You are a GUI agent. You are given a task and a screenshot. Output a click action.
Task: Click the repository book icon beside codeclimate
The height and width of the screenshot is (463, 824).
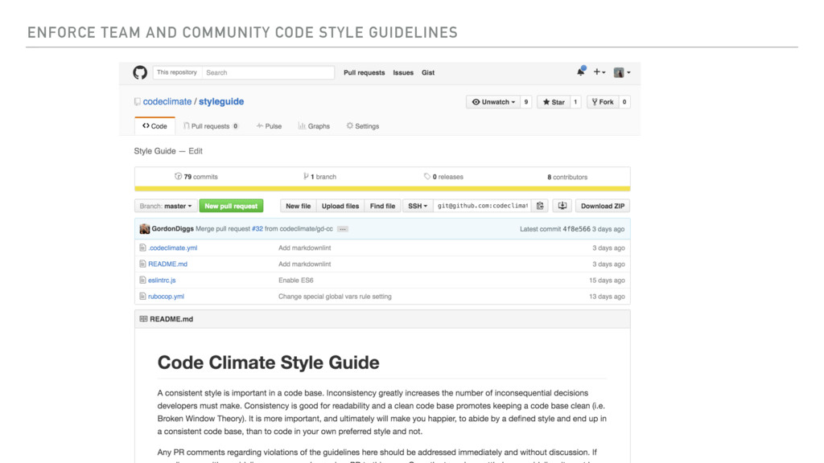click(137, 102)
